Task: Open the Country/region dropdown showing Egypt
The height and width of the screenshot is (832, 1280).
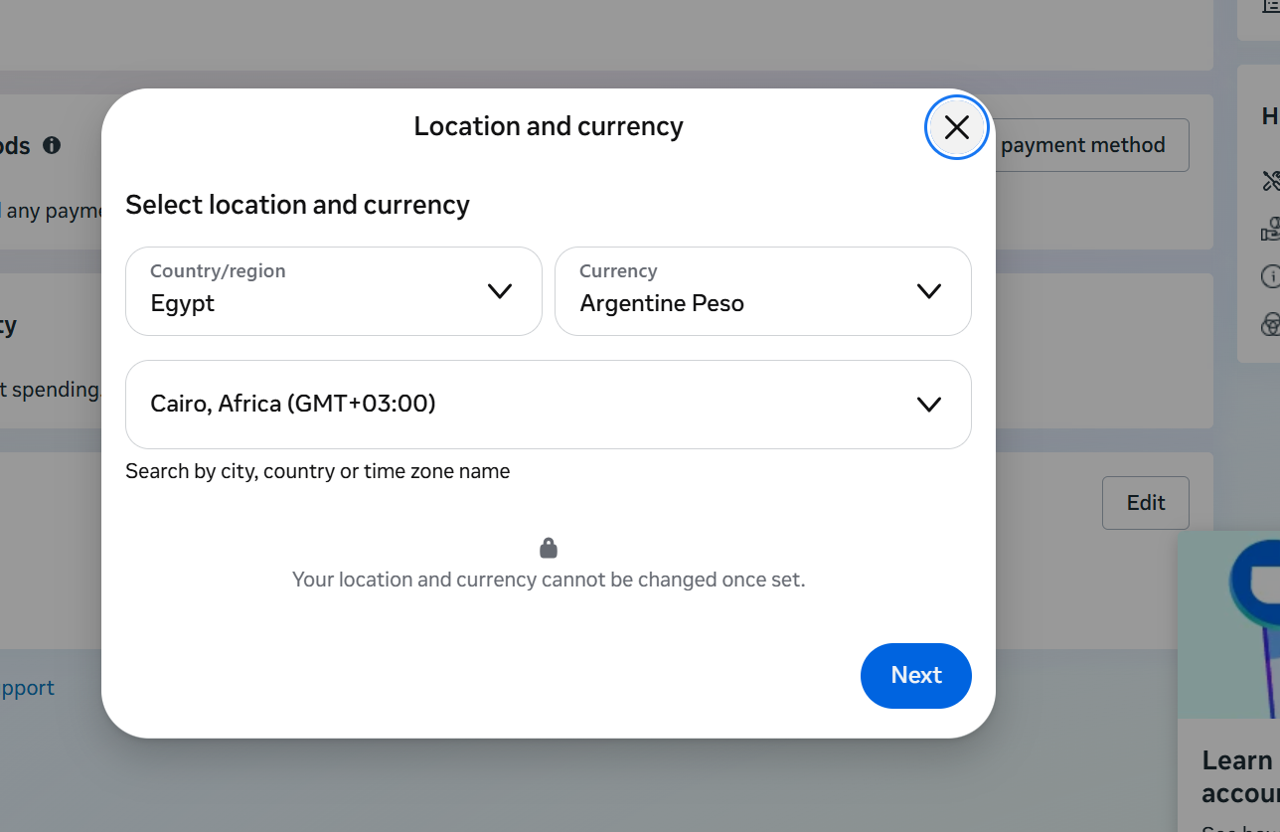Action: [334, 291]
